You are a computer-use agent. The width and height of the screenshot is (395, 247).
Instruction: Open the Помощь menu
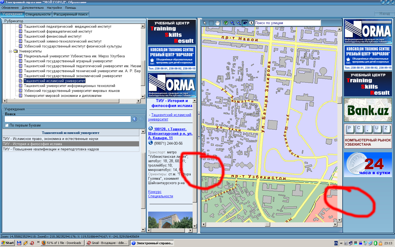70,8
